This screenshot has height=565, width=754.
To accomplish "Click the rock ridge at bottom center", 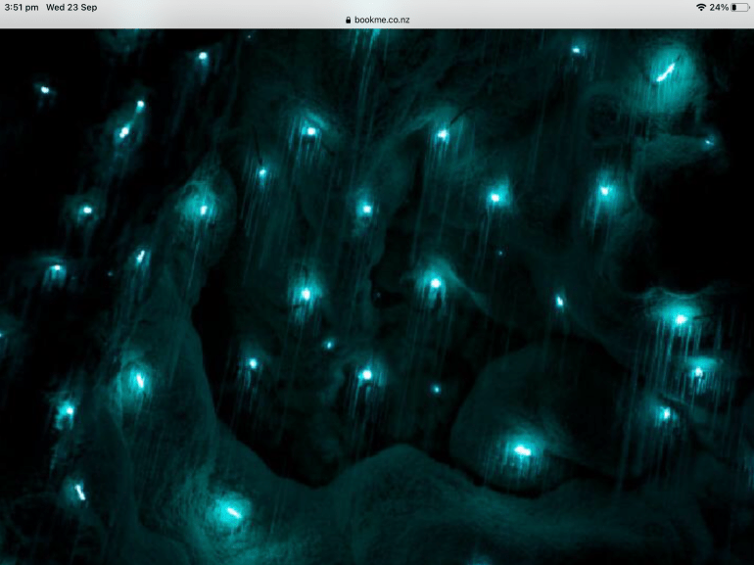I will click(x=392, y=499).
